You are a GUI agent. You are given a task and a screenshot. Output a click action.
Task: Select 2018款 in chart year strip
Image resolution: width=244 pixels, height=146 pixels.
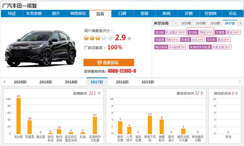click(x=71, y=82)
